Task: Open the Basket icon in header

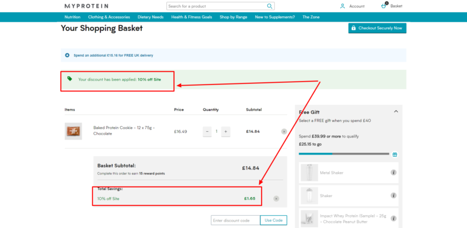Action: tap(384, 6)
